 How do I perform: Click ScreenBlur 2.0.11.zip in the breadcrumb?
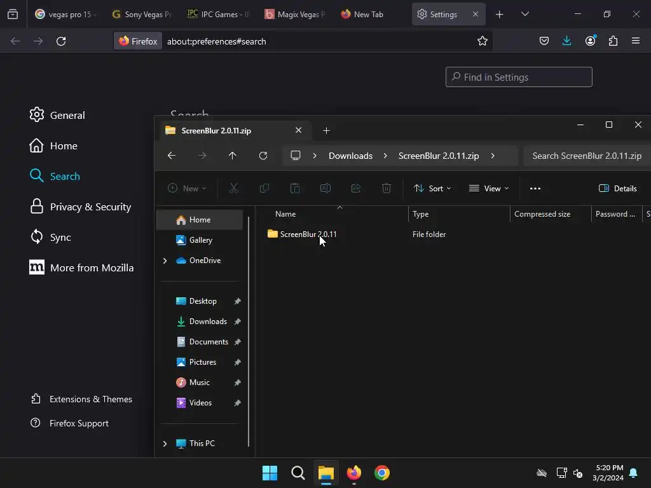point(439,156)
